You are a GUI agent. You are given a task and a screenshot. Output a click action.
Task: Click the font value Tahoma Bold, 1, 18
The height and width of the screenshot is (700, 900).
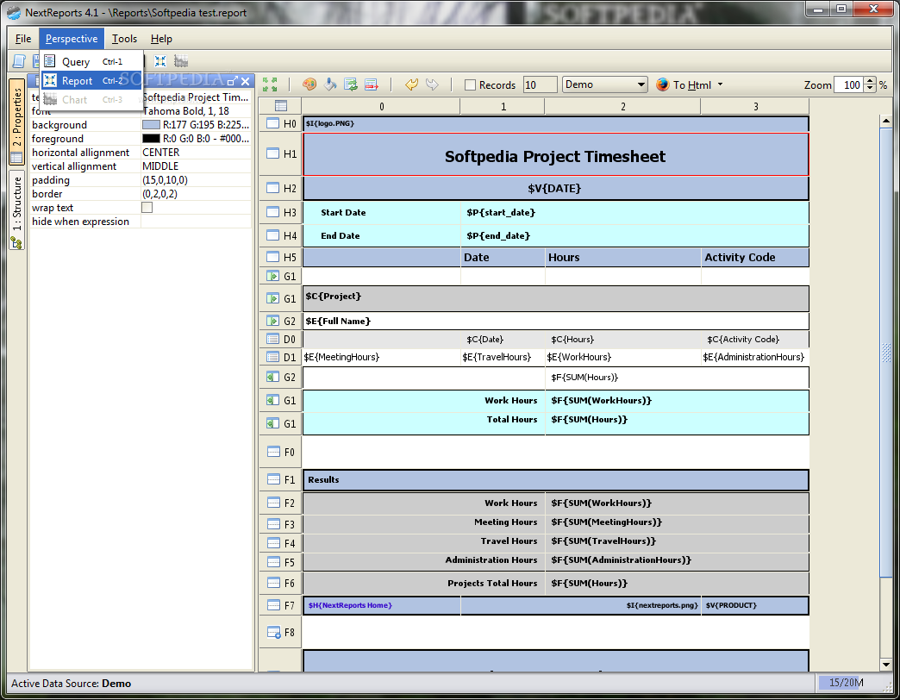click(x=196, y=110)
